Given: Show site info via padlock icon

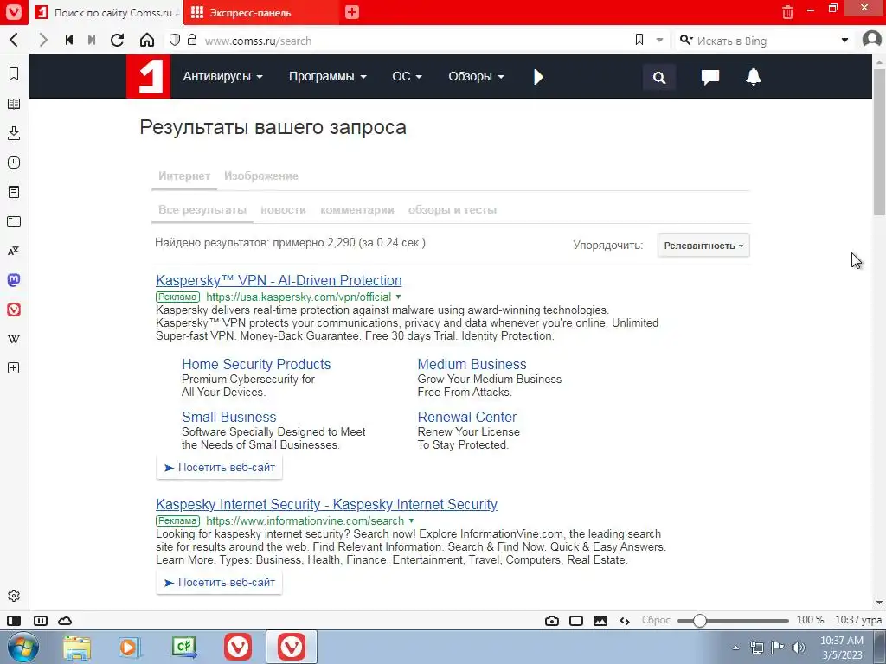Looking at the screenshot, I should (192, 40).
